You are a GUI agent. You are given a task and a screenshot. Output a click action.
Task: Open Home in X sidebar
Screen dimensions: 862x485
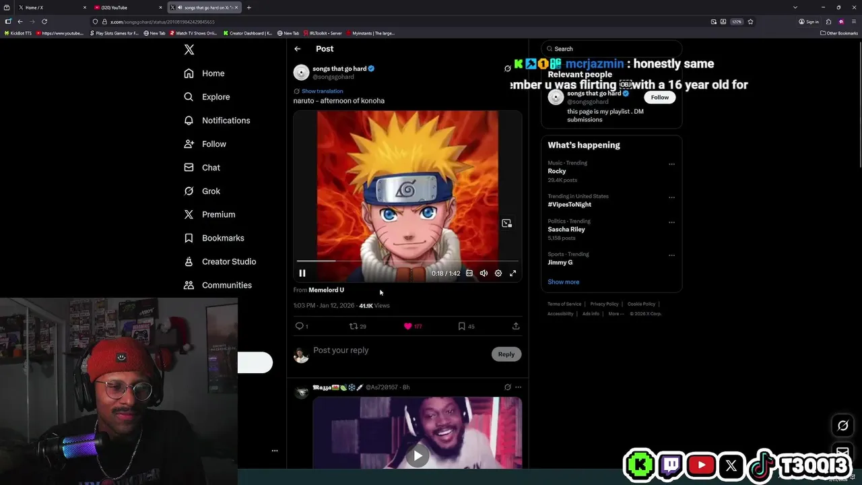pyautogui.click(x=205, y=73)
